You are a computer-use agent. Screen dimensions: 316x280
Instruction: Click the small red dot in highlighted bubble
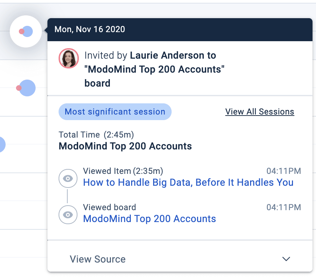pyautogui.click(x=21, y=31)
